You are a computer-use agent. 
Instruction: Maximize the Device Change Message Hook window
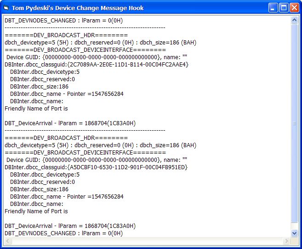284,8
